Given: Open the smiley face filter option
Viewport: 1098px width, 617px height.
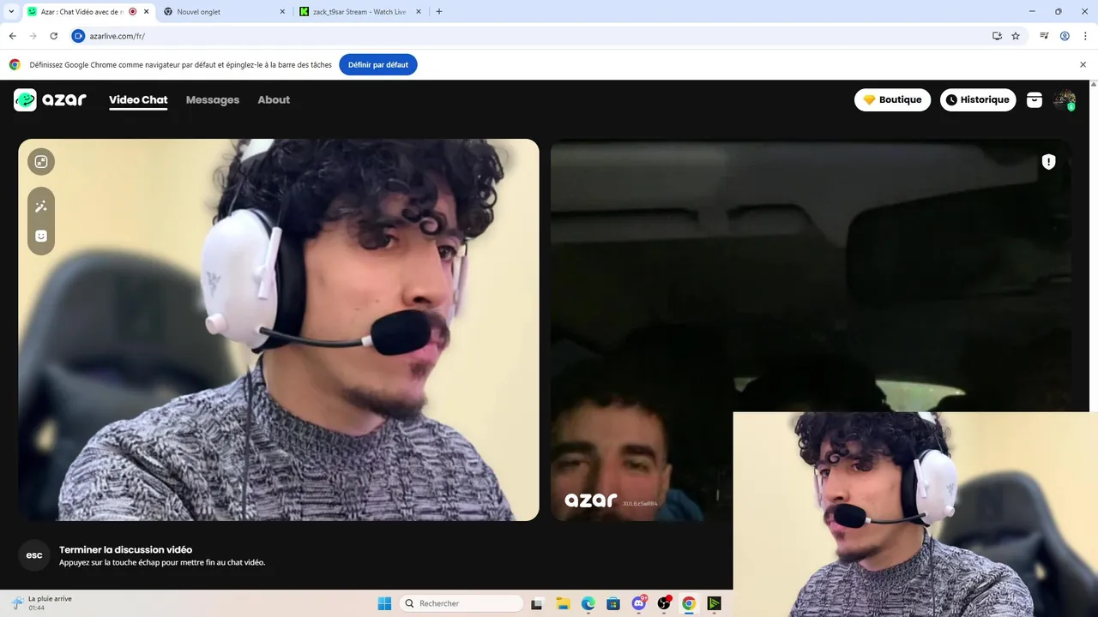Looking at the screenshot, I should [41, 236].
